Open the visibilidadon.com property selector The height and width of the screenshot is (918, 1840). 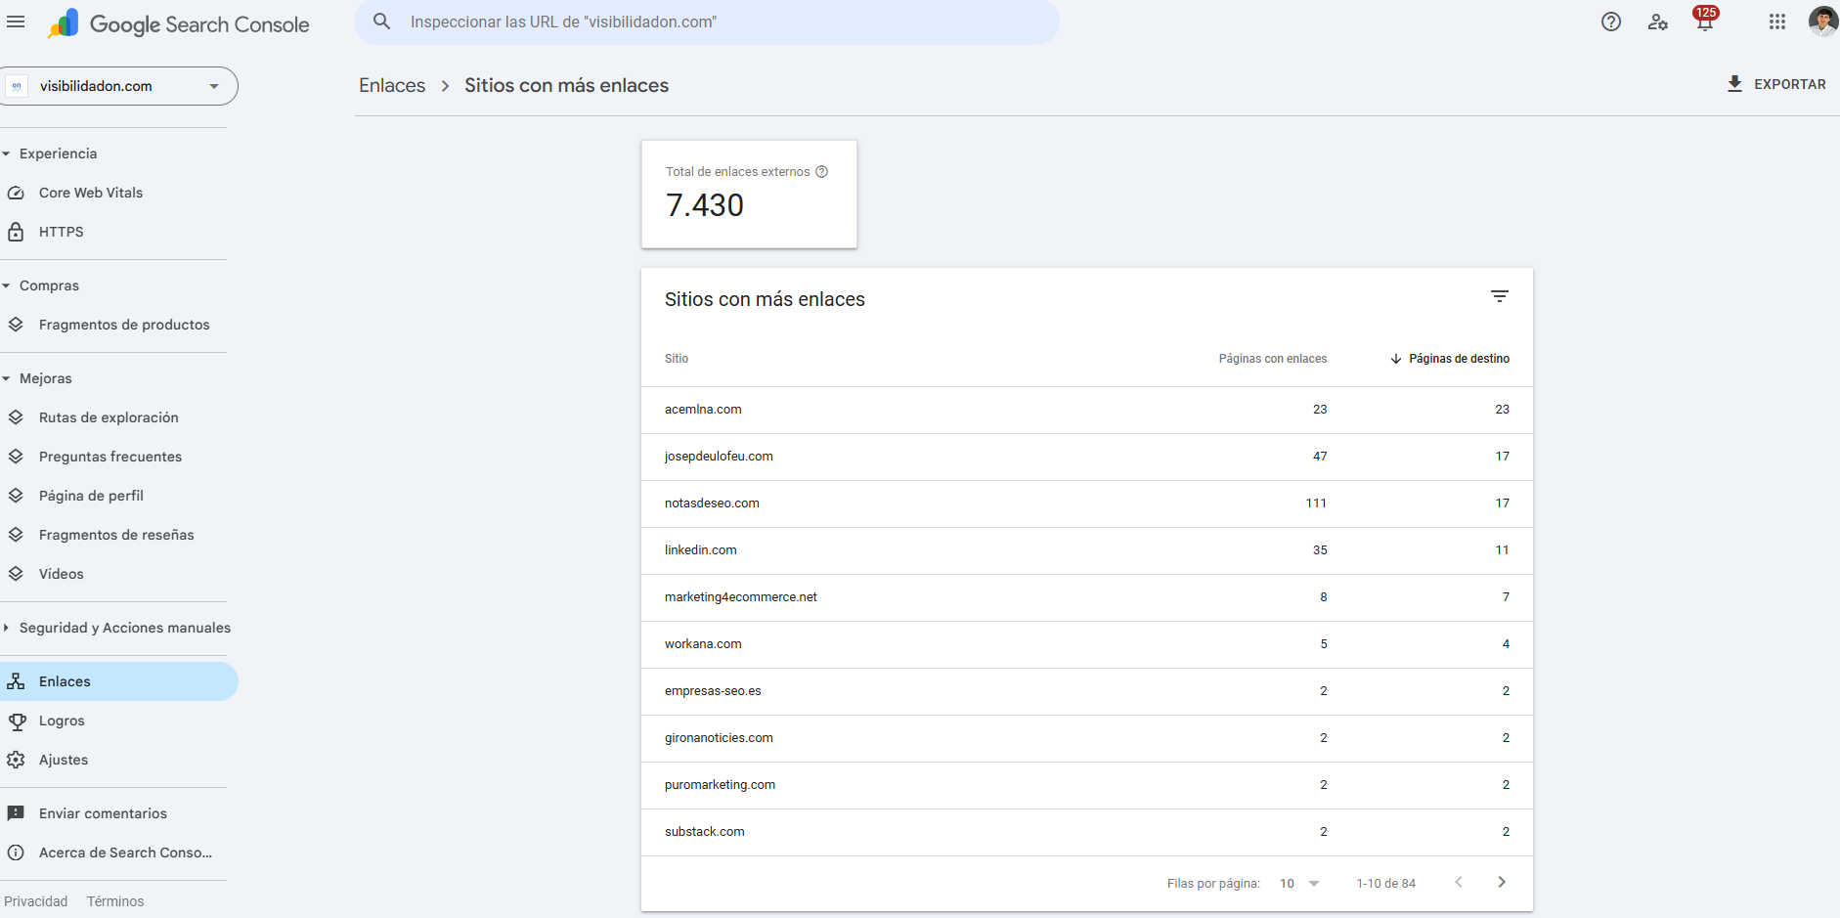click(x=119, y=86)
